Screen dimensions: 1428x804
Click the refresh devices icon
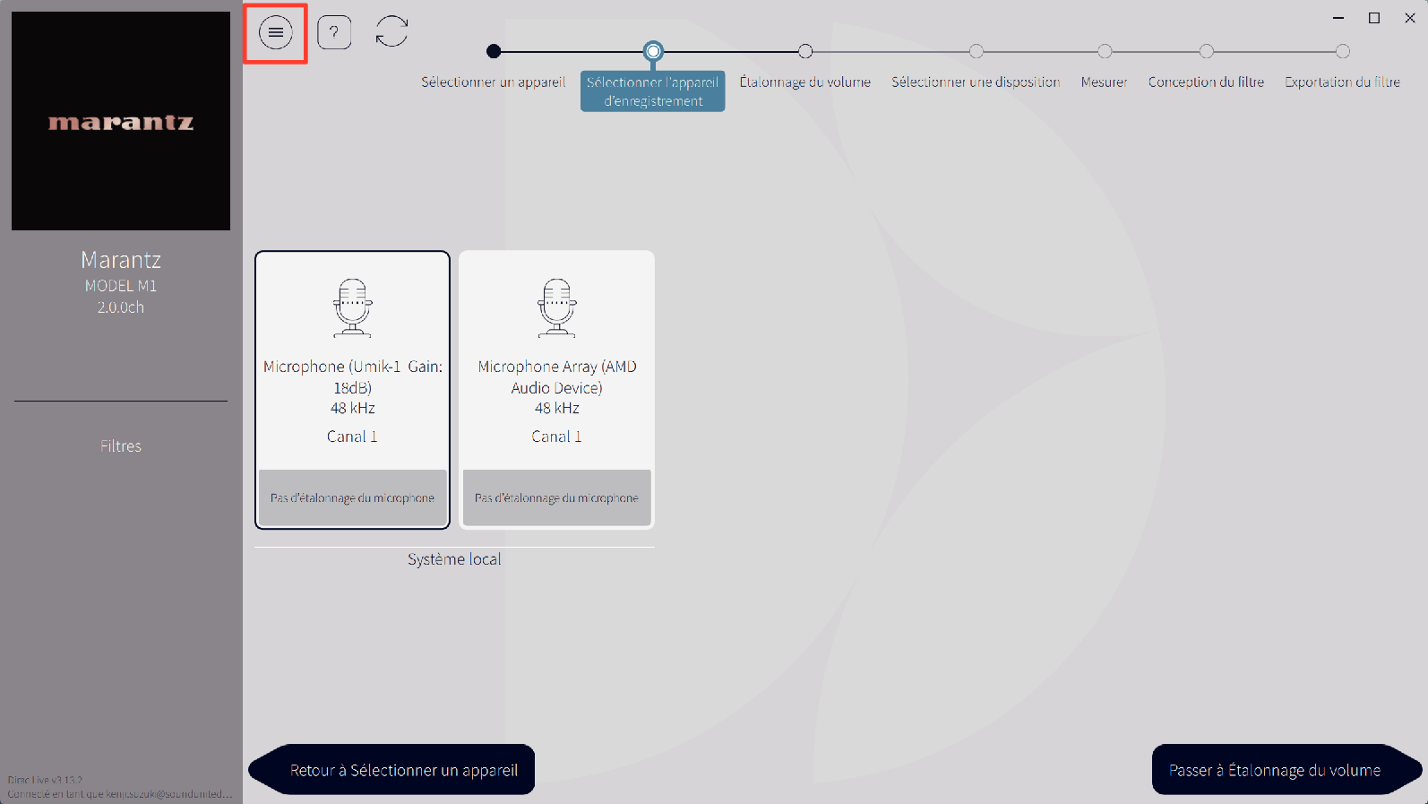[391, 32]
